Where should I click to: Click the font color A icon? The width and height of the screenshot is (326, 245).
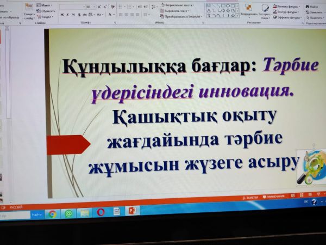[x=110, y=15]
